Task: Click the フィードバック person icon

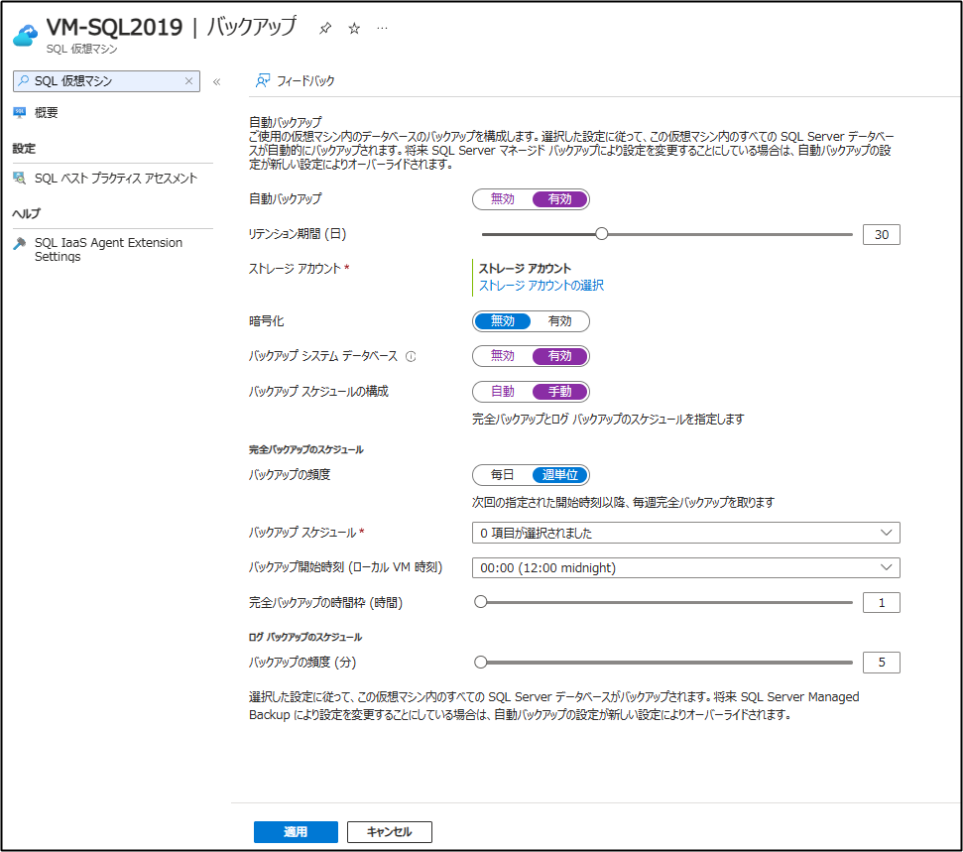Action: tap(263, 80)
